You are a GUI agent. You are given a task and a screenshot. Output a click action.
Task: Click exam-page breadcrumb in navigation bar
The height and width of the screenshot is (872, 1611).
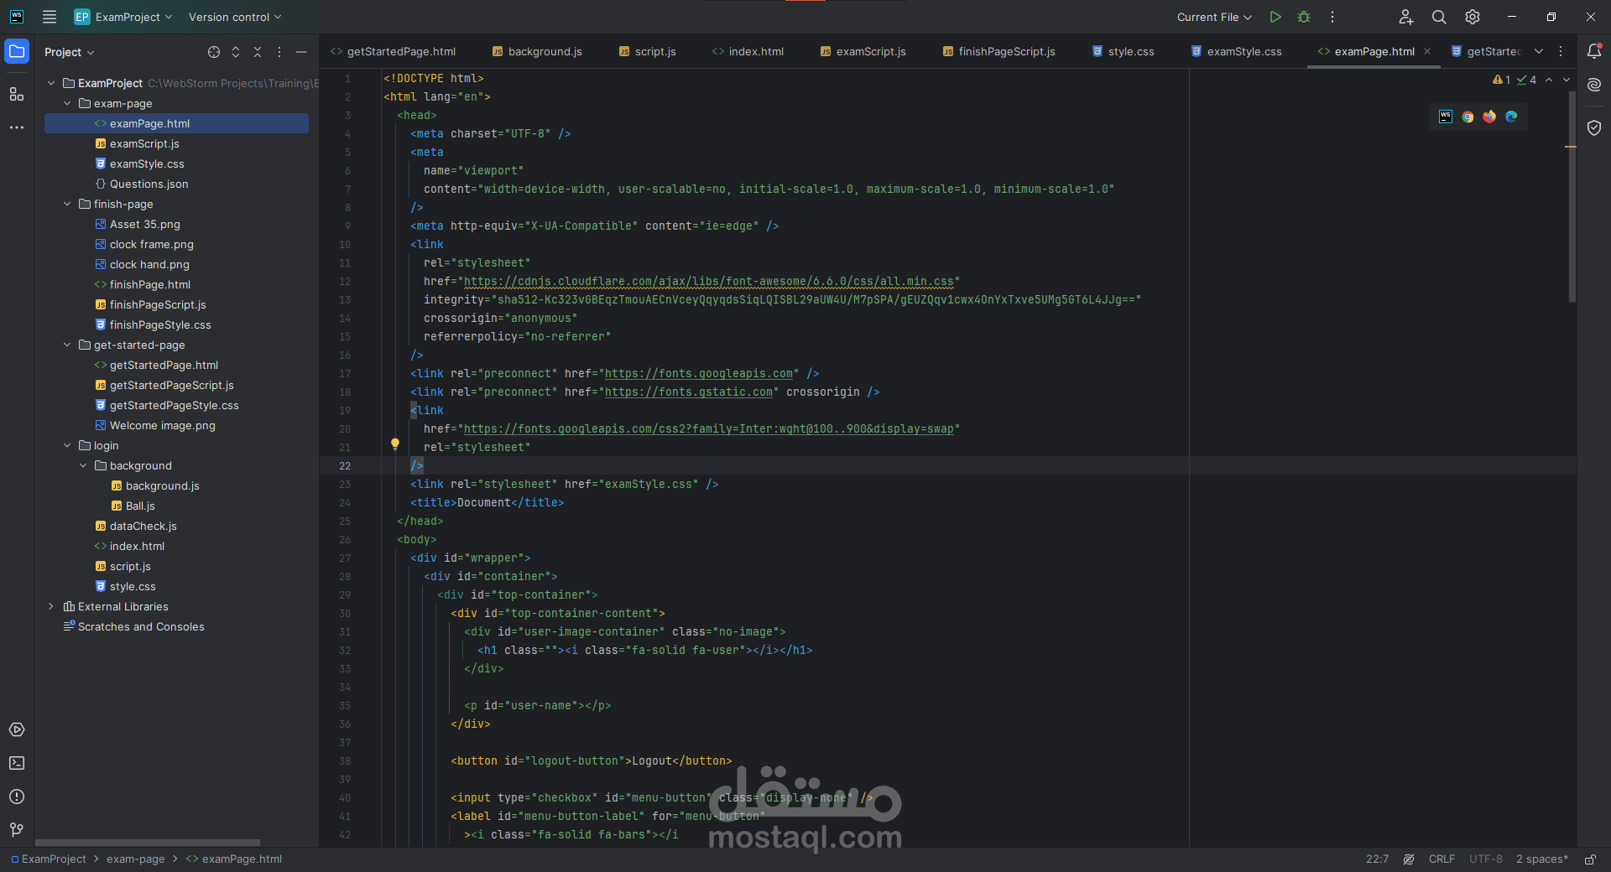pos(135,859)
